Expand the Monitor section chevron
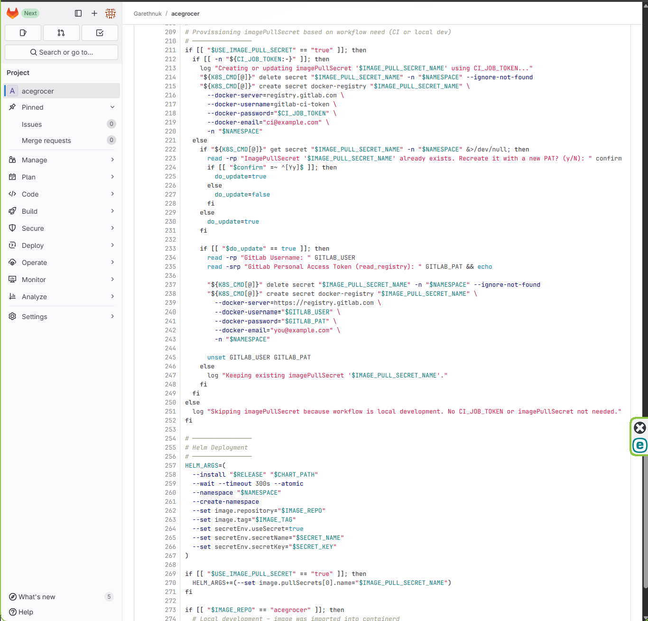This screenshot has width=648, height=621. (112, 280)
